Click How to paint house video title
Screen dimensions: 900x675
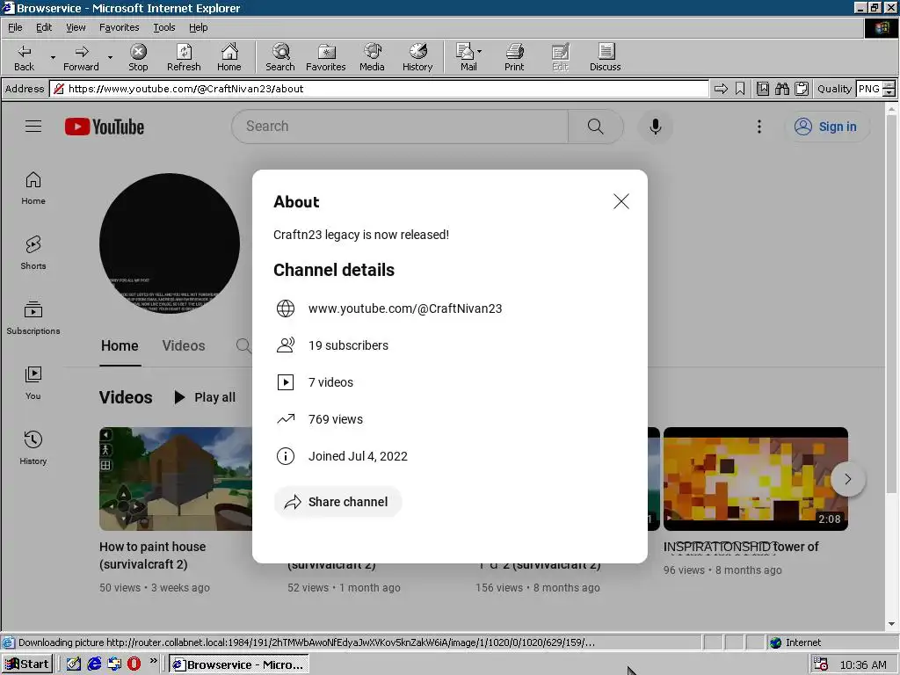point(153,555)
